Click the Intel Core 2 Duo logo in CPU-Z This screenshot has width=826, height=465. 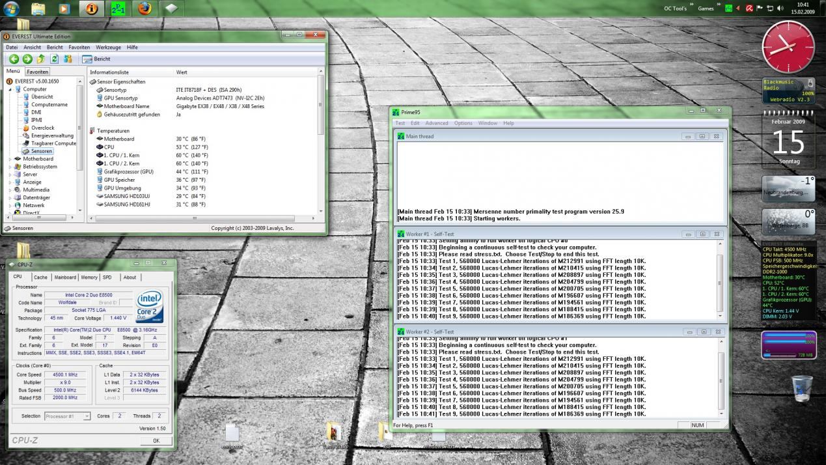point(150,307)
